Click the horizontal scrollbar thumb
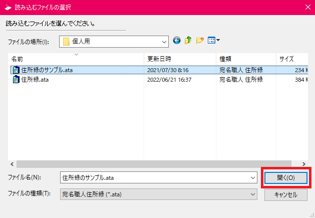This screenshot has height=218, width=315. tap(154, 164)
